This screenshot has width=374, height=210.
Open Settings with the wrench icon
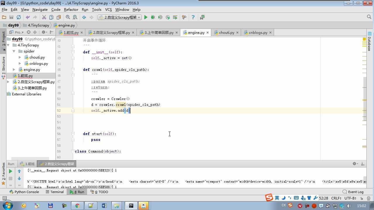pyautogui.click(x=184, y=17)
